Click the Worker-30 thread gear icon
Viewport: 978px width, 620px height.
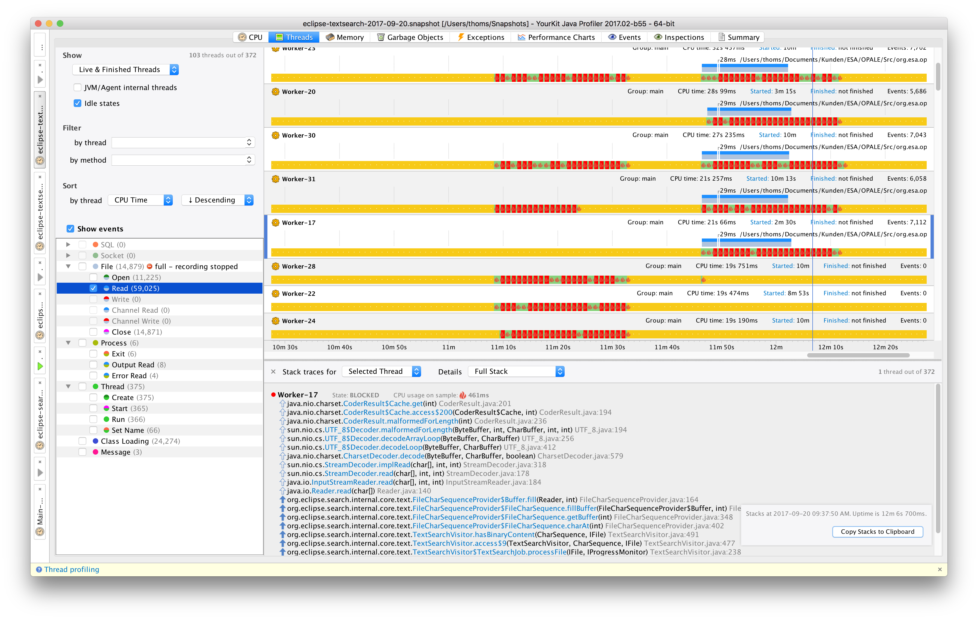tap(275, 135)
